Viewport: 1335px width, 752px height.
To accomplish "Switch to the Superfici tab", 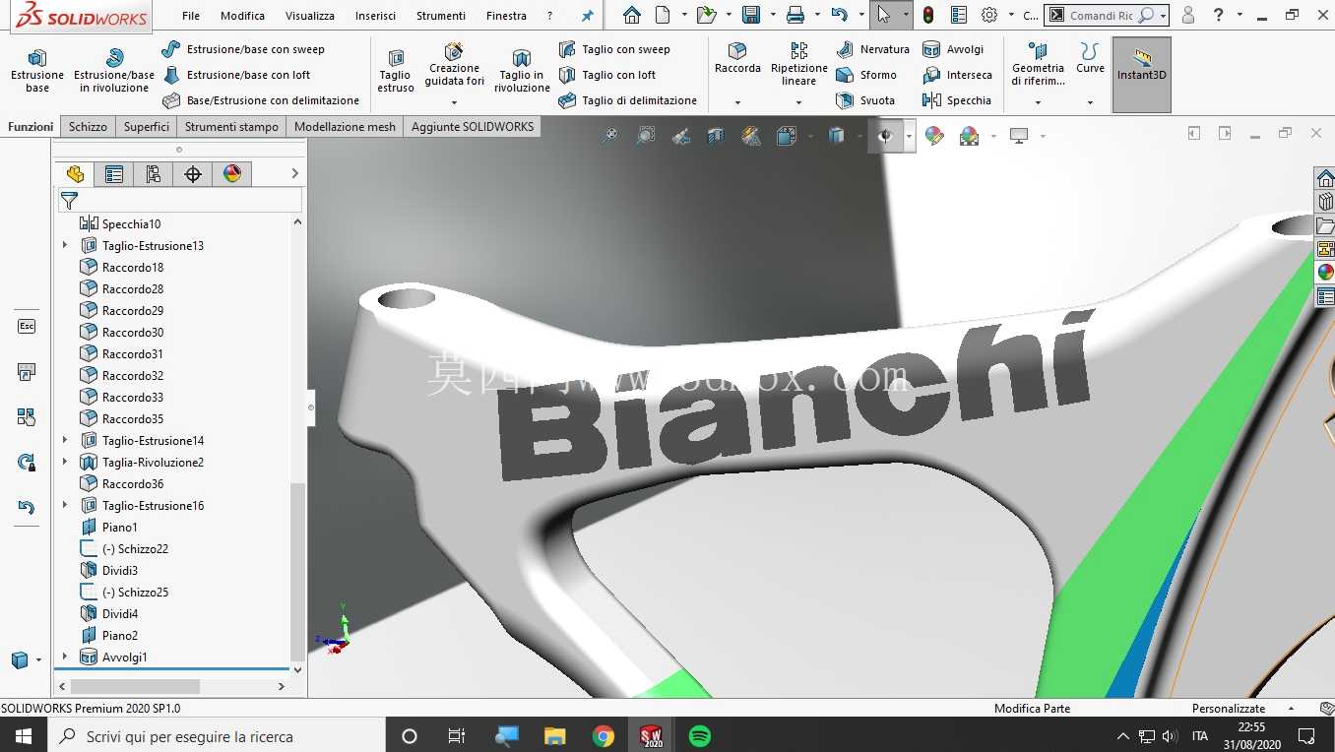I will tap(147, 127).
